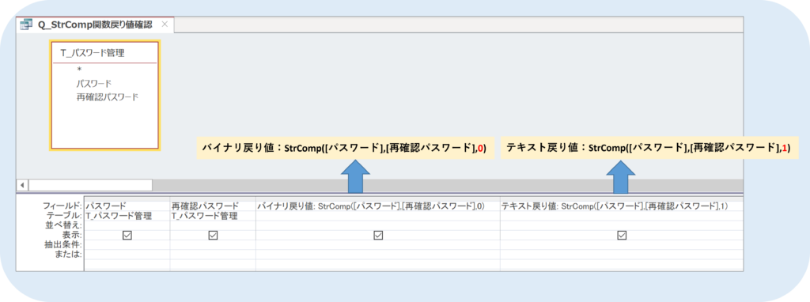Select the asterisk field in T_パスワード管理

[80, 70]
